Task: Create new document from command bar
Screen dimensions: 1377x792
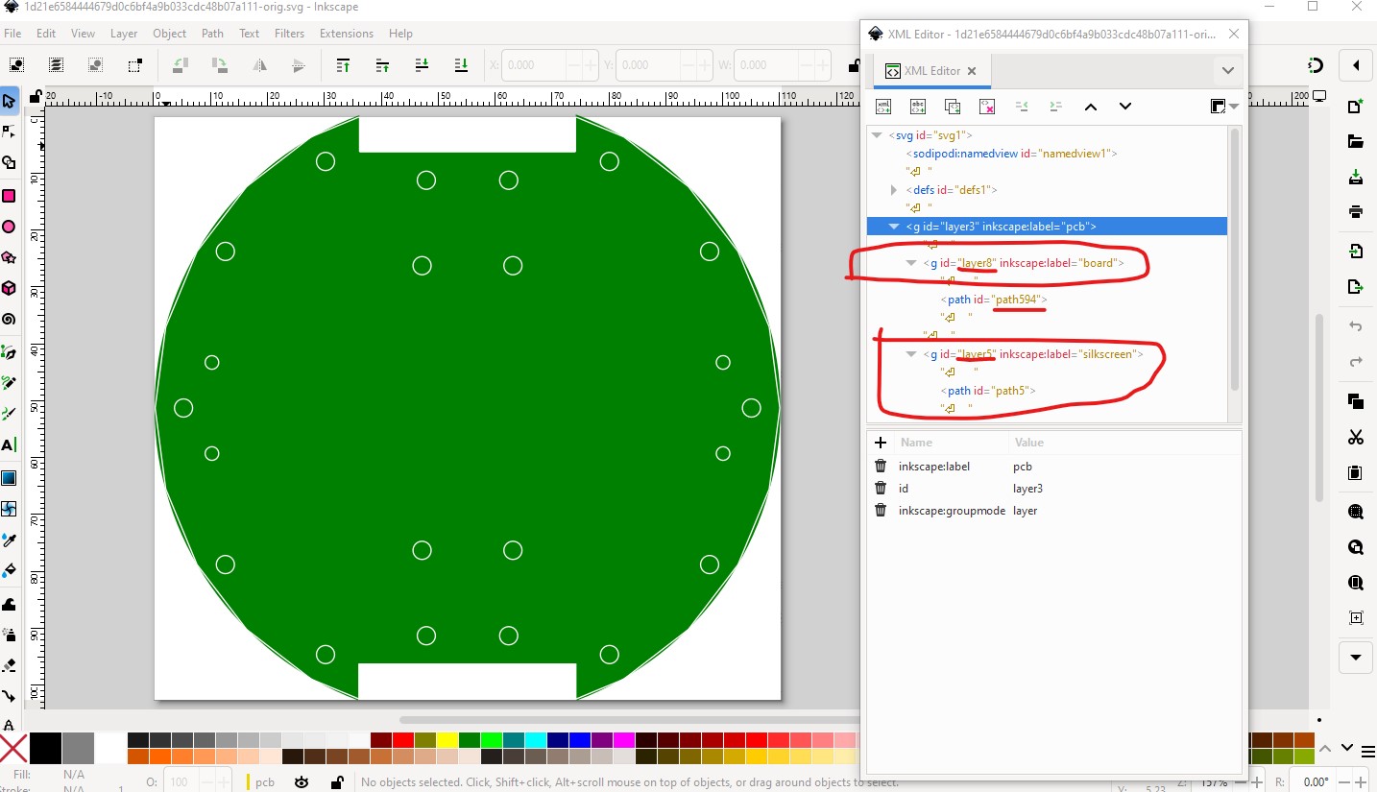Action: [x=1355, y=107]
